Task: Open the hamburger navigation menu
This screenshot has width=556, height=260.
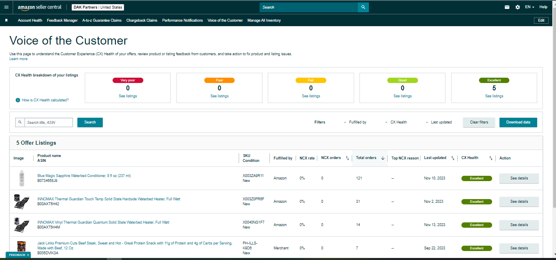Action: pyautogui.click(x=6, y=7)
